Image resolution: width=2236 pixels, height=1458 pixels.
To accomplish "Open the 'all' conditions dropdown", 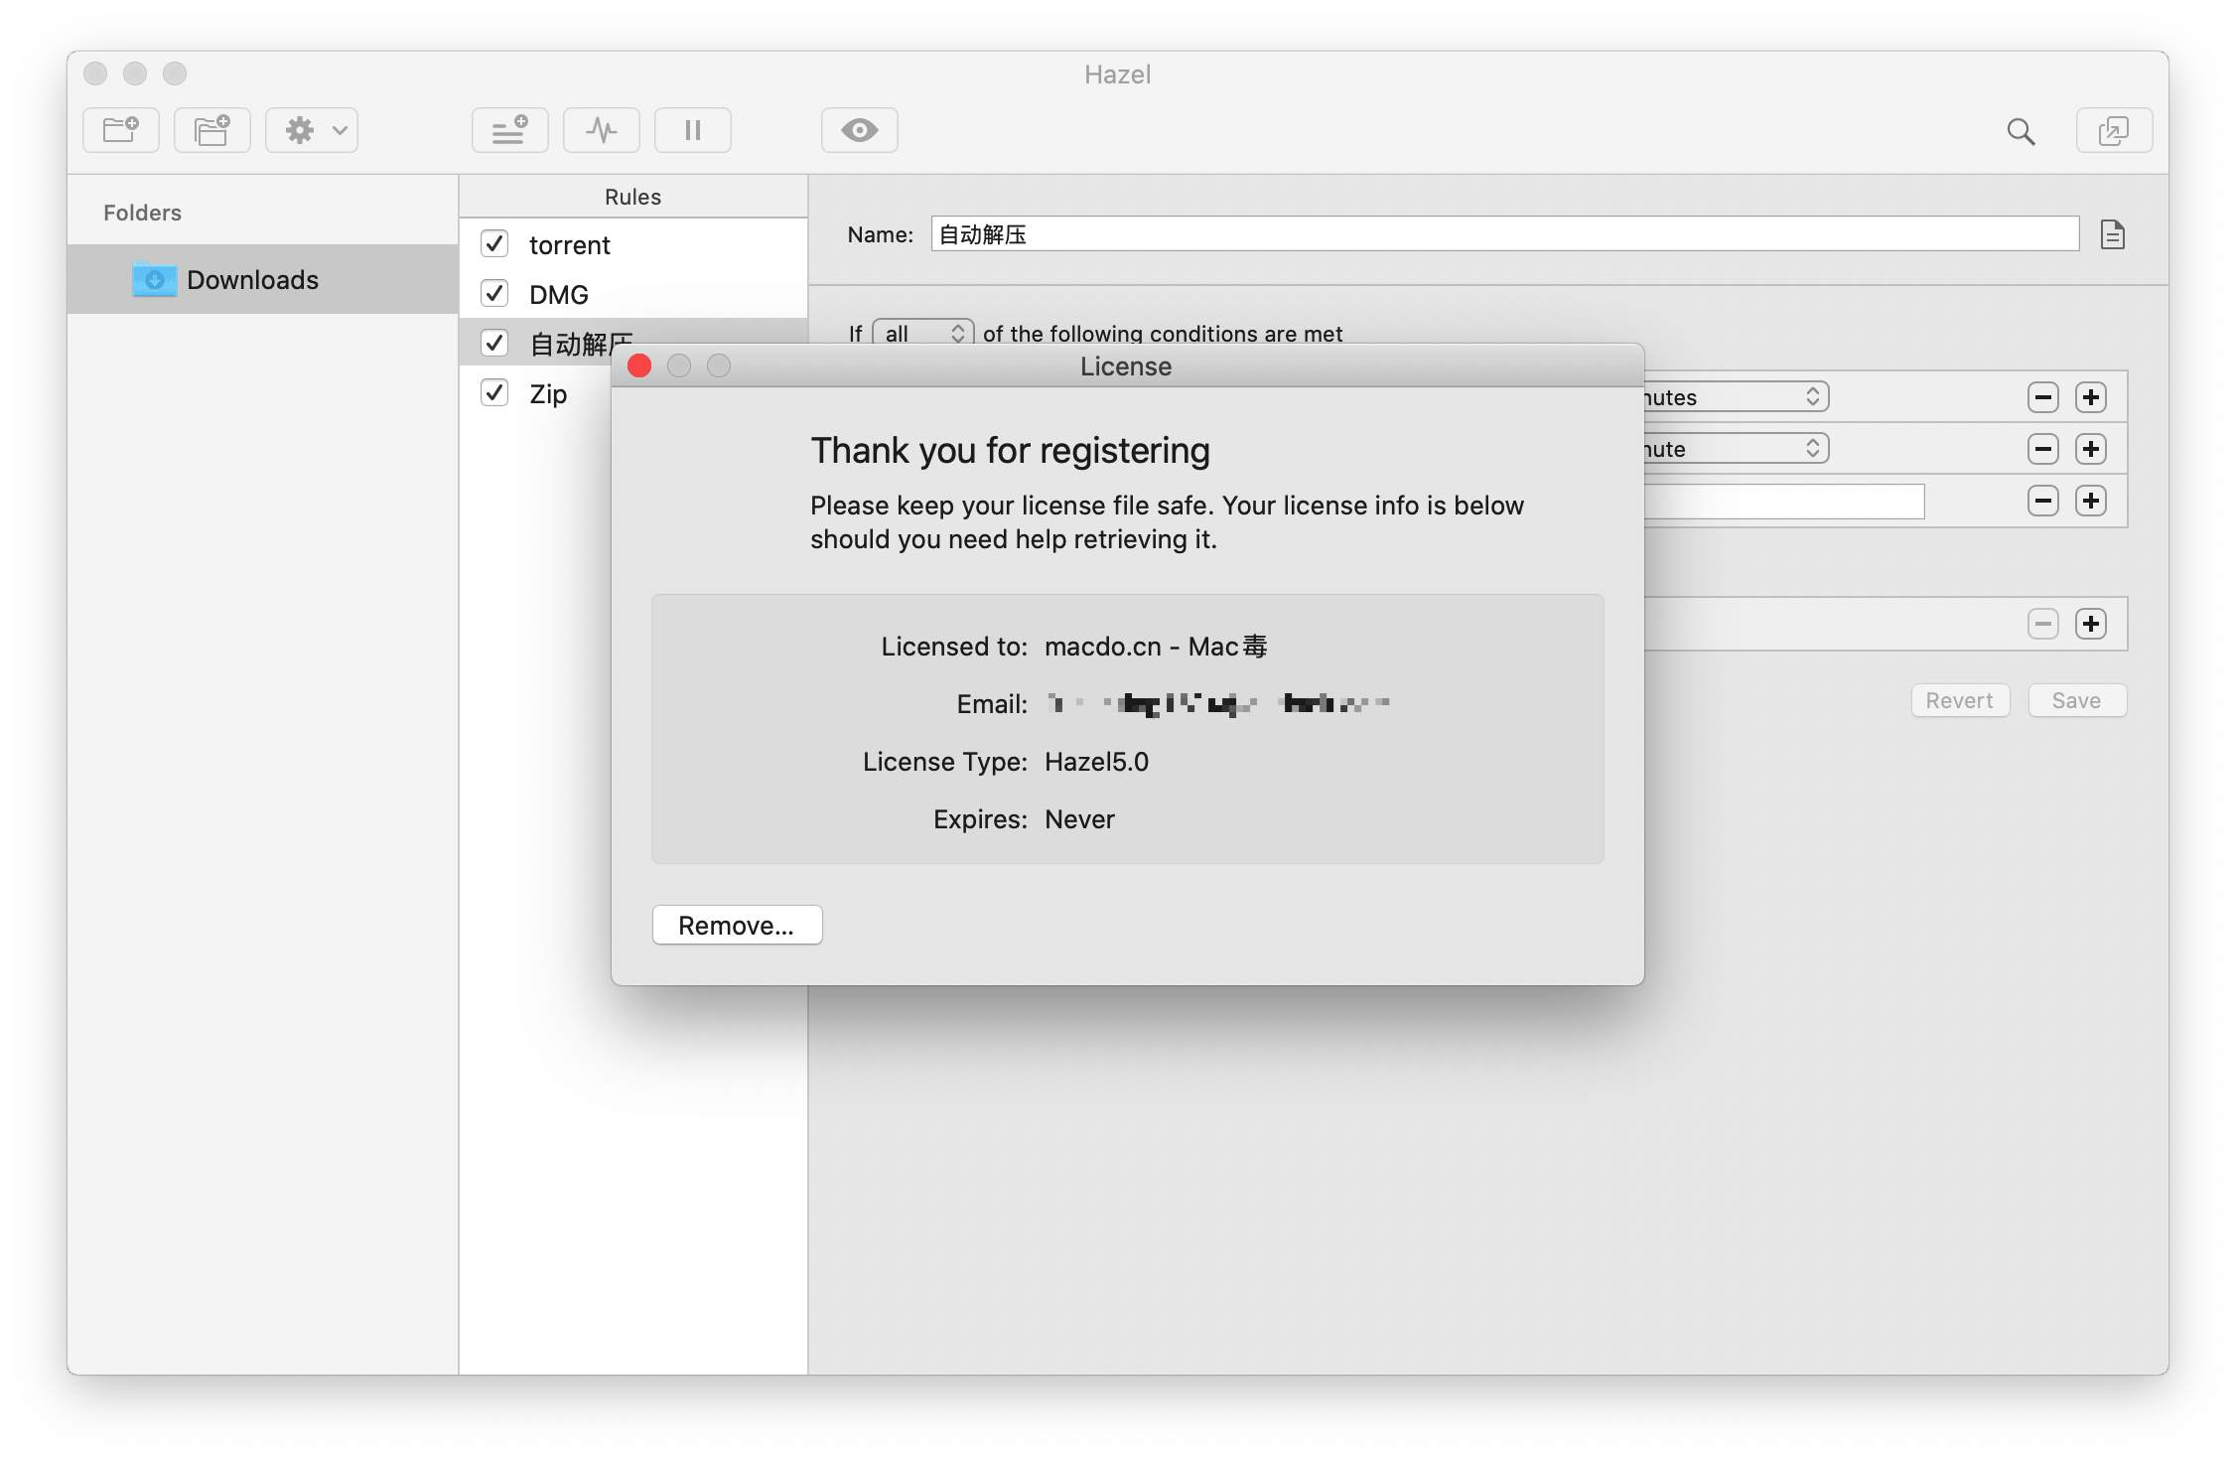I will tap(921, 333).
